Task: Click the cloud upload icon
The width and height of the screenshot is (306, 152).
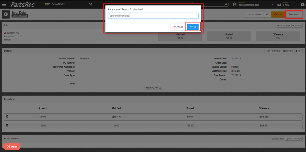Action: [x=303, y=4]
